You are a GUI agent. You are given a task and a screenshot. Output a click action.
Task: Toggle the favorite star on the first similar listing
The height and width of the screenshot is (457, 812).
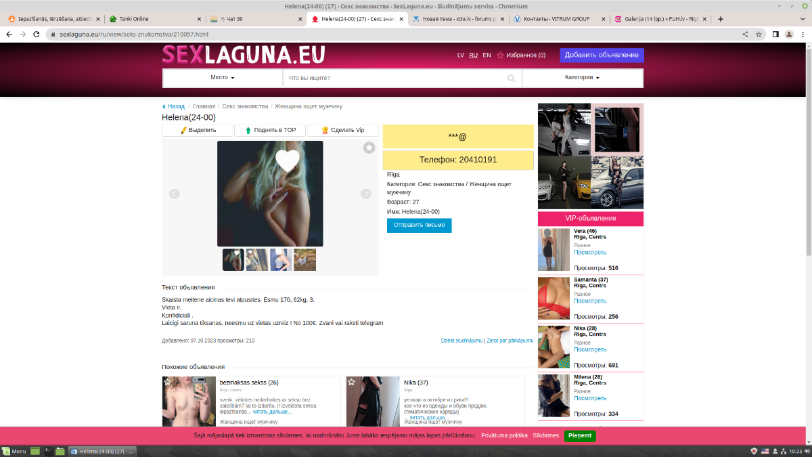(167, 382)
